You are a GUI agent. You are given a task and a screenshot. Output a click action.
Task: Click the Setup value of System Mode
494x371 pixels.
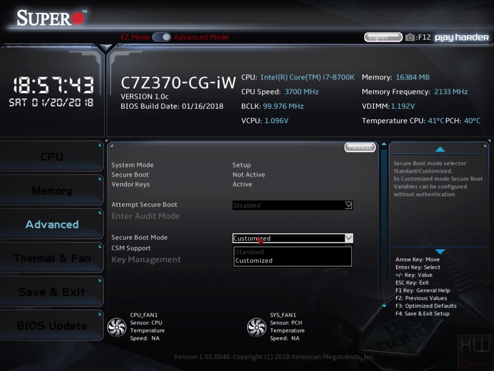[242, 165]
